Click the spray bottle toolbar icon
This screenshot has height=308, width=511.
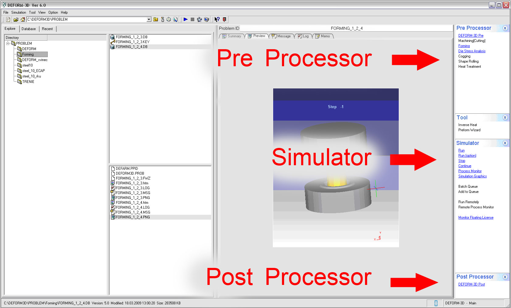point(163,19)
